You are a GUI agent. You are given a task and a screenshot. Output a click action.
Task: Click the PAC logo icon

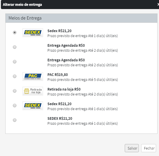coord(33,77)
